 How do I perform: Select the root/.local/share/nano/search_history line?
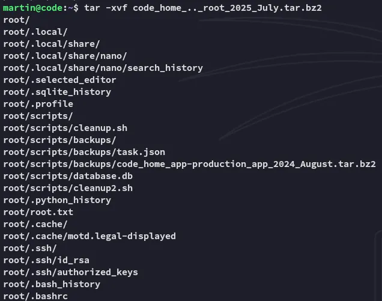click(x=103, y=68)
